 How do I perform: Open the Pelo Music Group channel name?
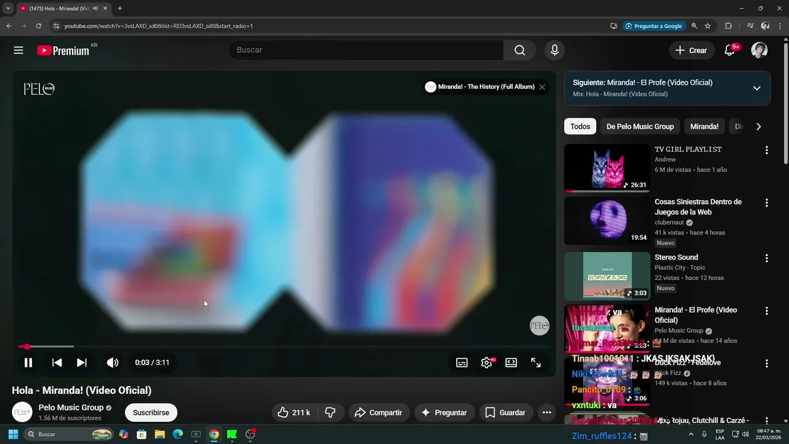click(x=71, y=408)
